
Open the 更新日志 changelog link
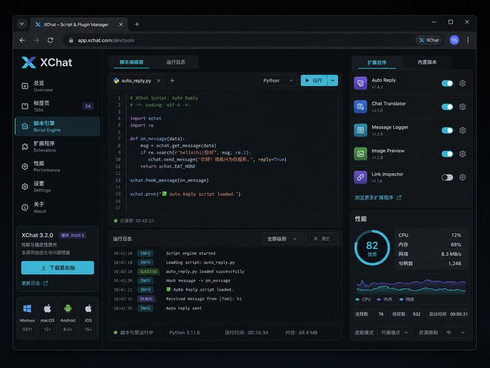pos(34,283)
